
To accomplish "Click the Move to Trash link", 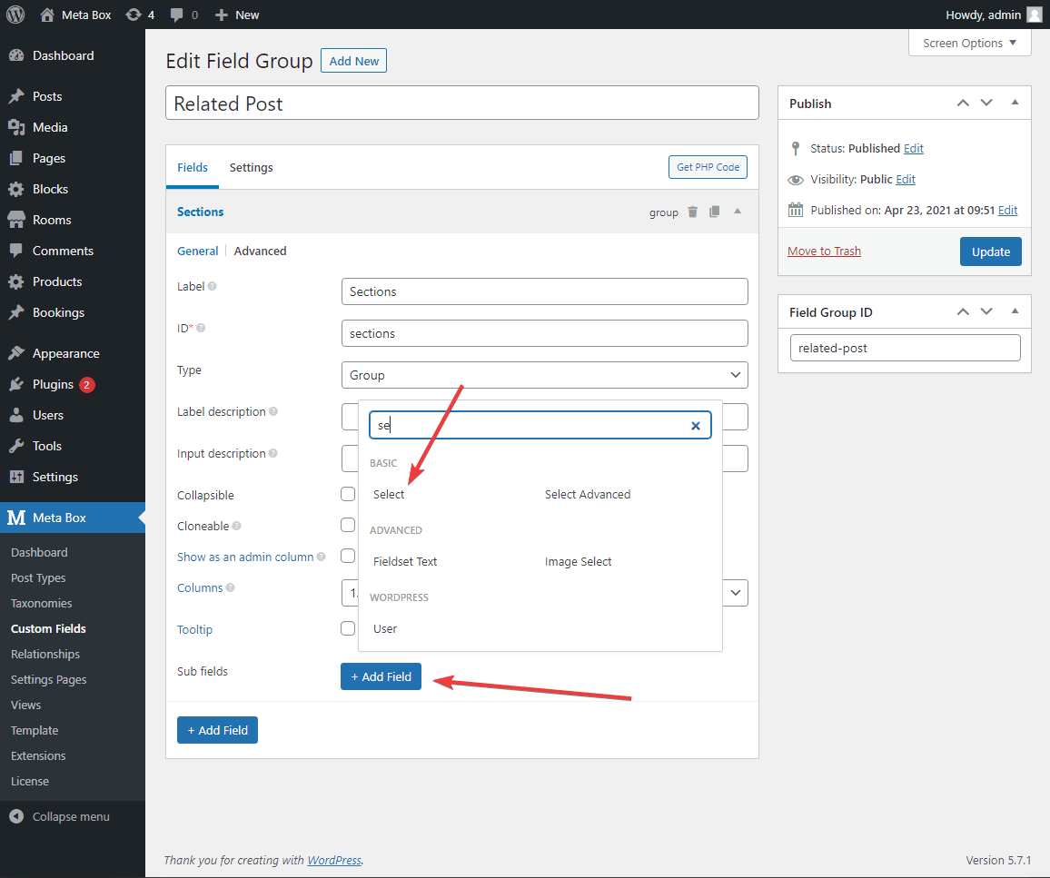I will (x=824, y=251).
